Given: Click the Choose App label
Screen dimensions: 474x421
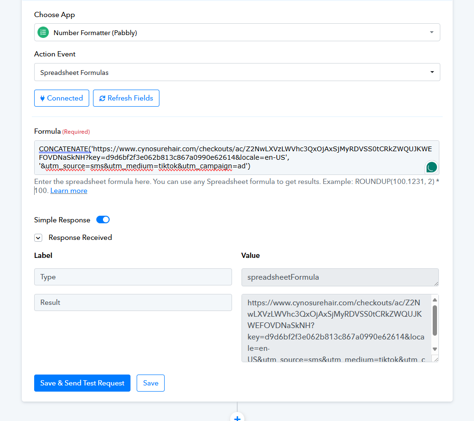Looking at the screenshot, I should pos(55,15).
